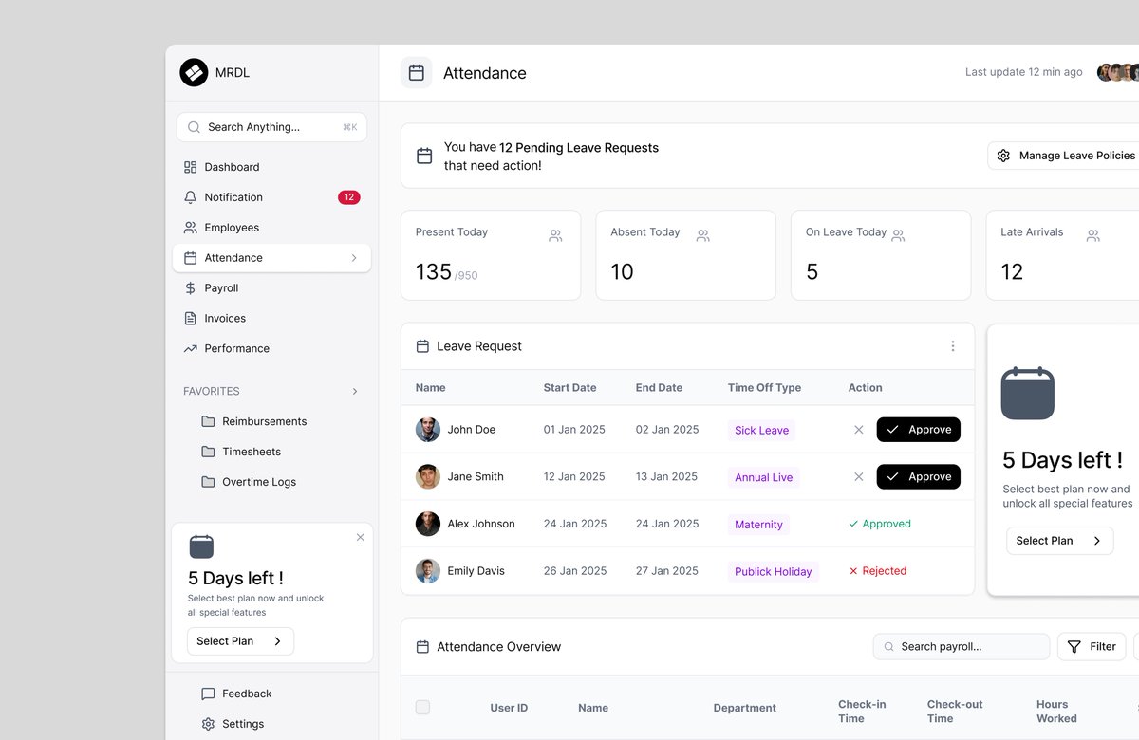Click people icon on Late Arrivals card
The image size is (1139, 740).
click(x=1093, y=235)
